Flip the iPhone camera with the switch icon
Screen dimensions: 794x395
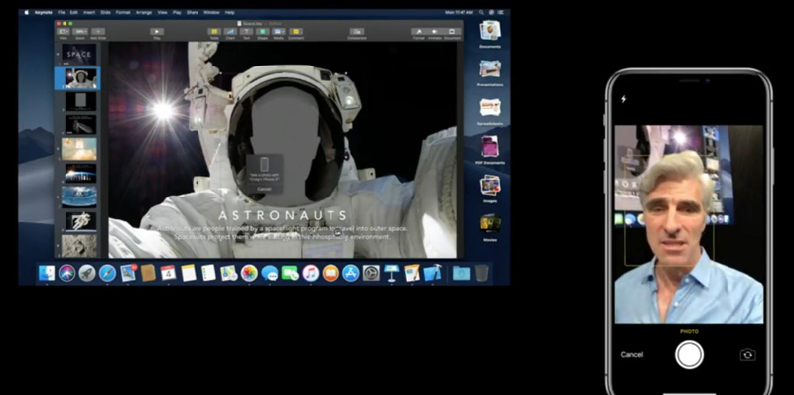pos(747,355)
